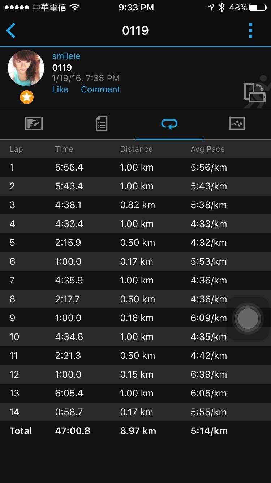The width and height of the screenshot is (271, 483).
Task: Open the charts graph tab
Action: [x=237, y=124]
